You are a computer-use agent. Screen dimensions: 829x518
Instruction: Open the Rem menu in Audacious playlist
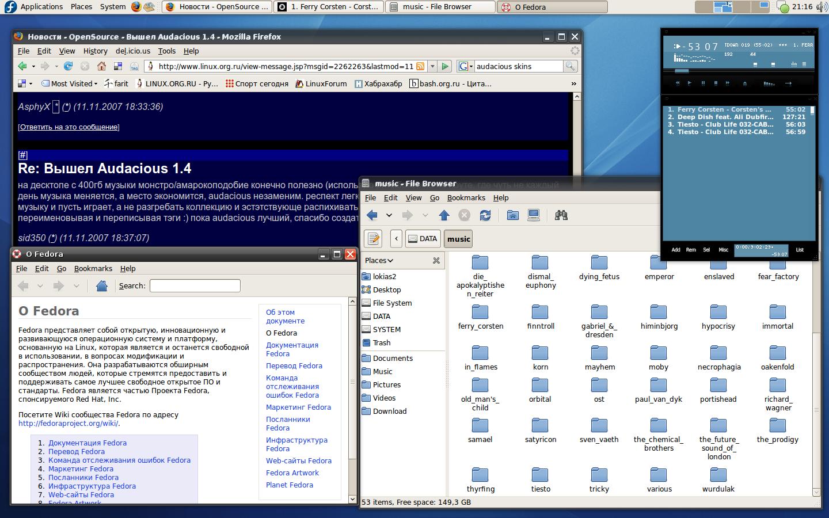[691, 250]
